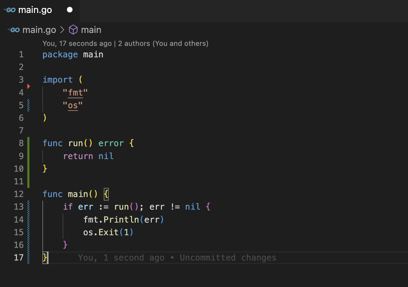408x287 pixels.
Task: Click the Go file icon in the breadcrumb
Action: click(x=14, y=30)
